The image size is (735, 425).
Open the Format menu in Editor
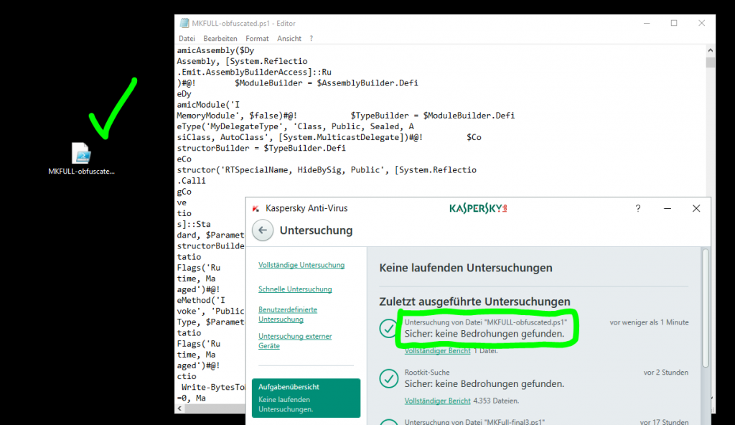pyautogui.click(x=257, y=39)
